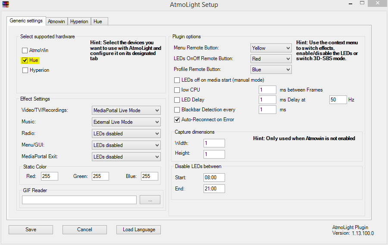Click the AtmoLight app icon in title bar
Viewport: 388px width, 245px height.
[6, 4]
